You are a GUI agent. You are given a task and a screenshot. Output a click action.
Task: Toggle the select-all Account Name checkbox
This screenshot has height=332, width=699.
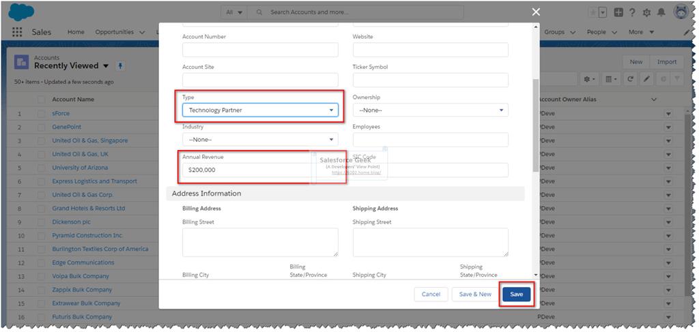pyautogui.click(x=42, y=100)
